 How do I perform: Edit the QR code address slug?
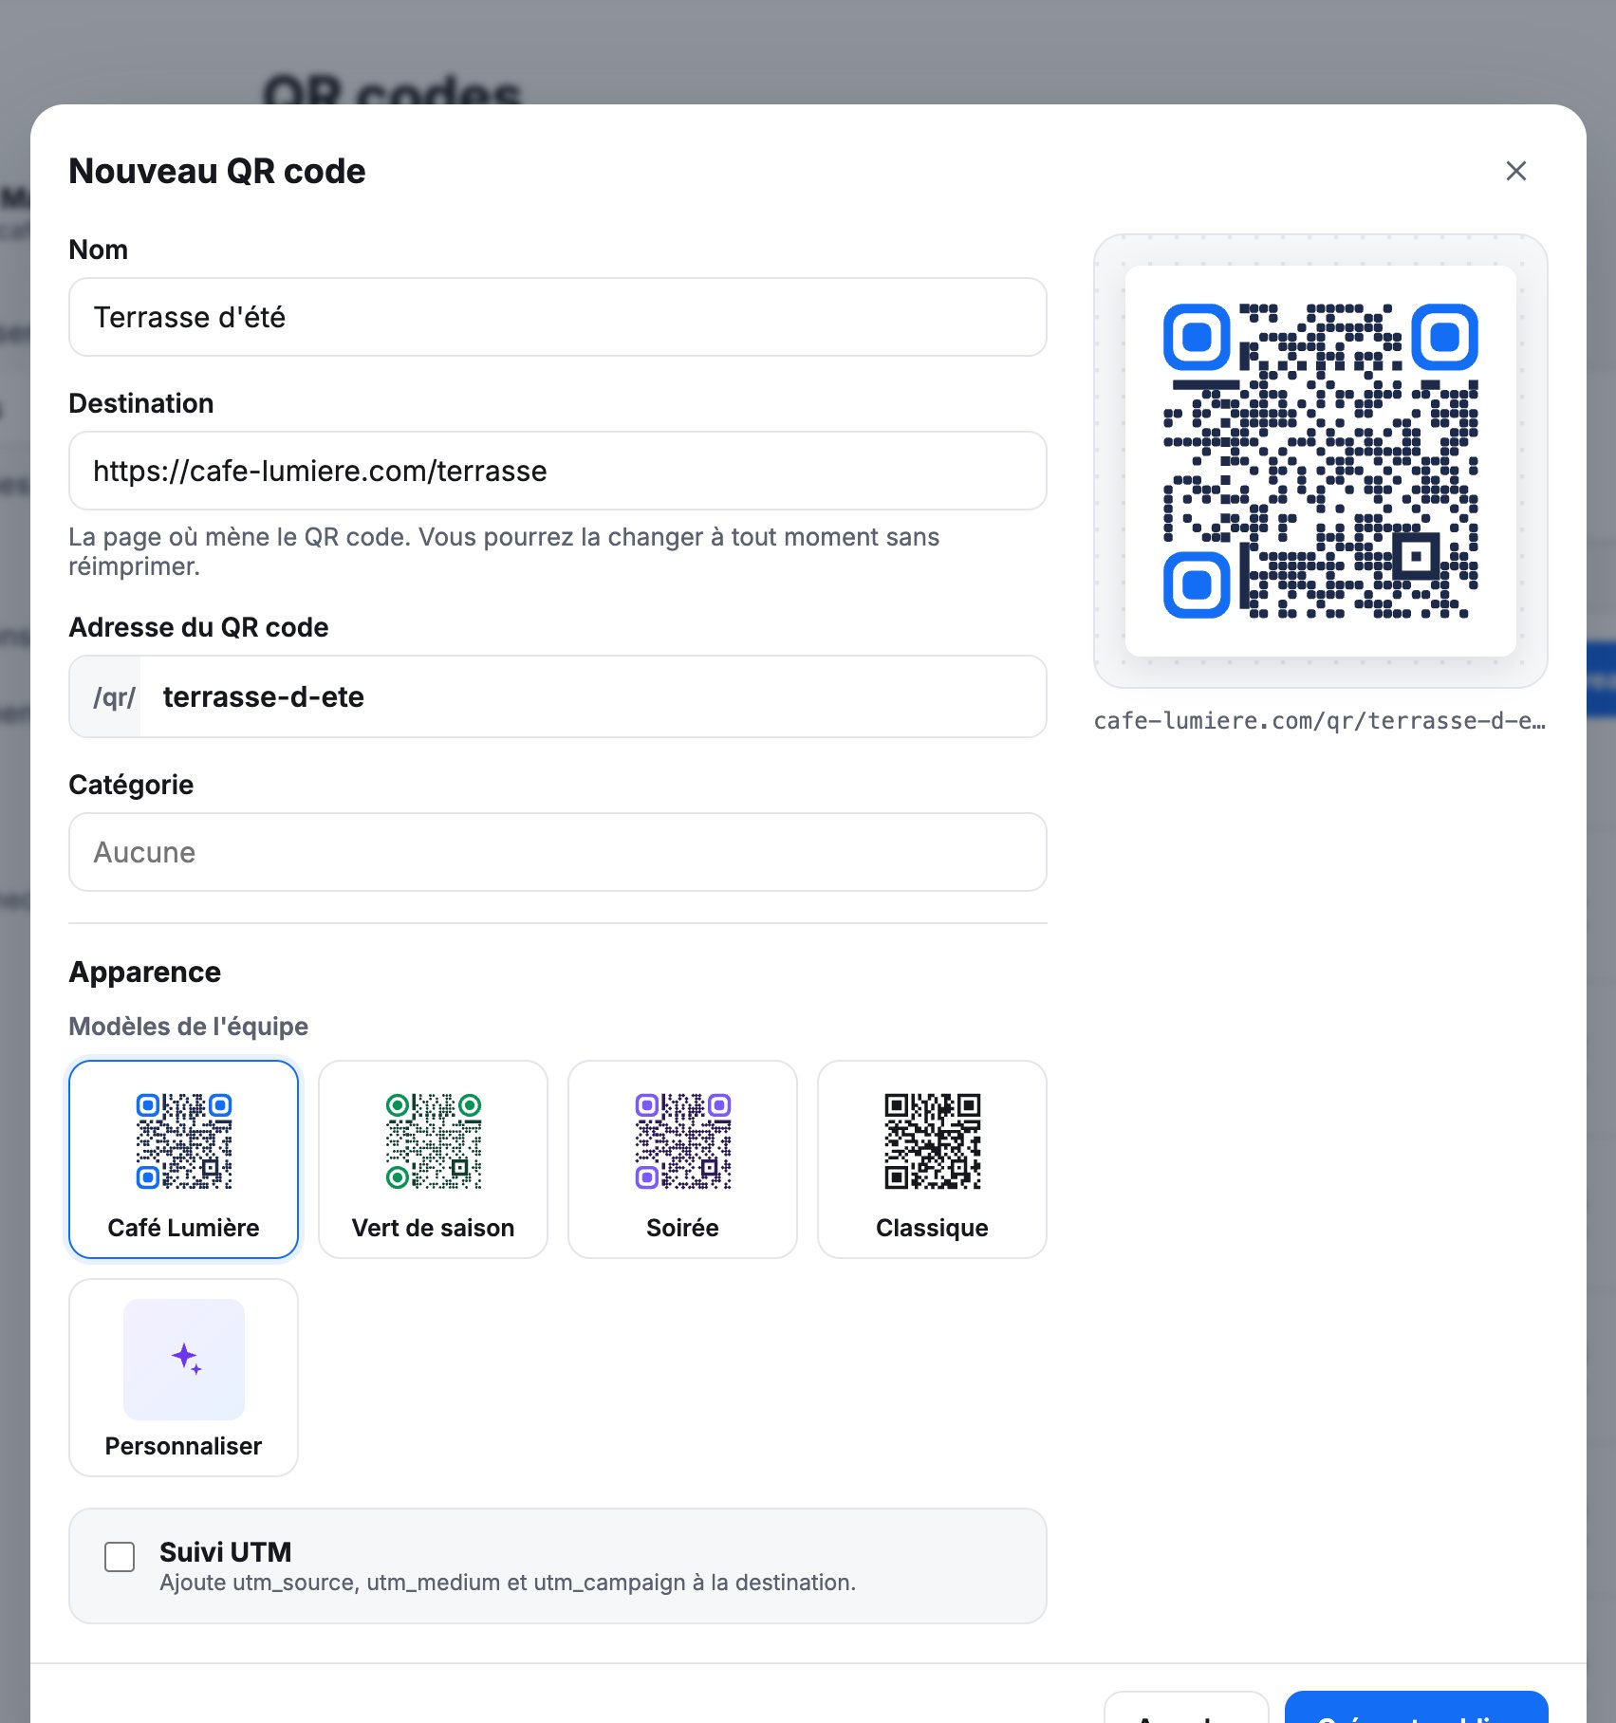click(x=593, y=696)
